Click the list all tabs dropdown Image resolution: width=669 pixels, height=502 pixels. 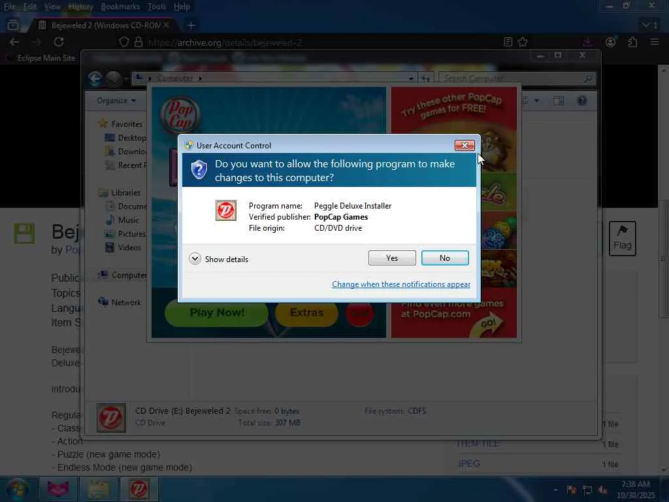pyautogui.click(x=650, y=25)
